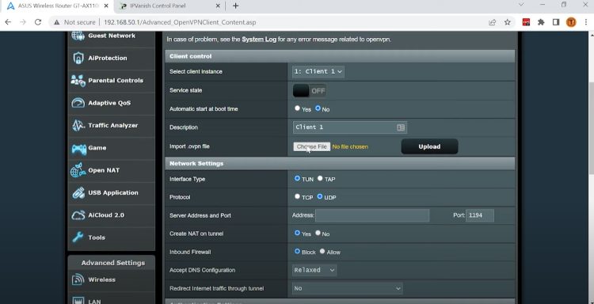Click the card icon in Description field

pos(401,127)
